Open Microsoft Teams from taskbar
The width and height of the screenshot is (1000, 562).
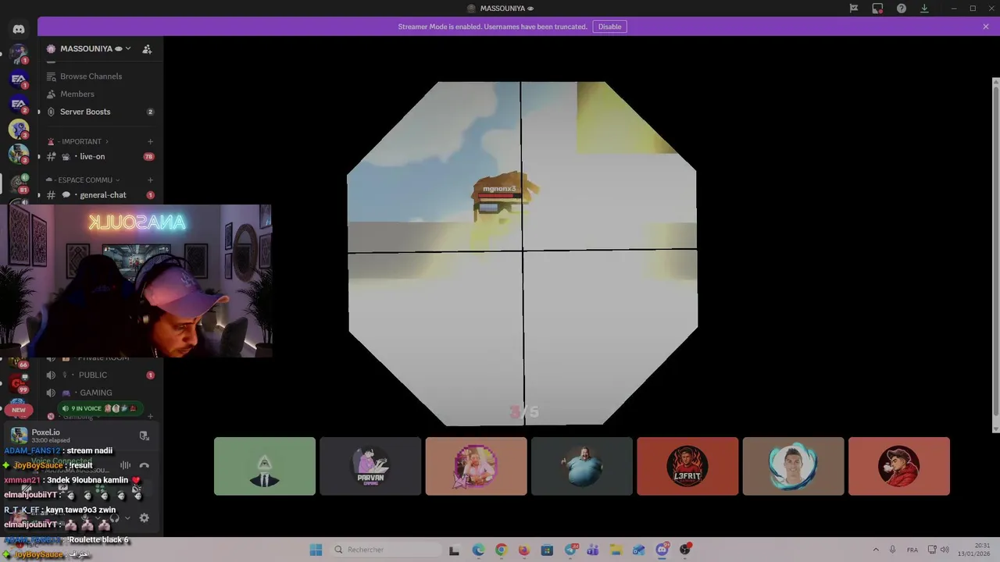(593, 550)
